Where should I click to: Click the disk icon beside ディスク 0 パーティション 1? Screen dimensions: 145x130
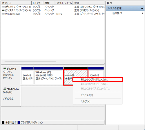[x=3, y=7]
